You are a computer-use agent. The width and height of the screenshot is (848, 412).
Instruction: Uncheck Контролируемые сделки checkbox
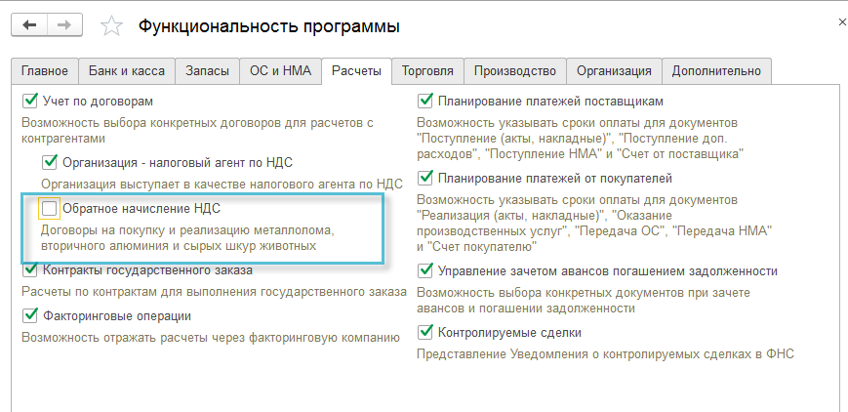coord(424,332)
